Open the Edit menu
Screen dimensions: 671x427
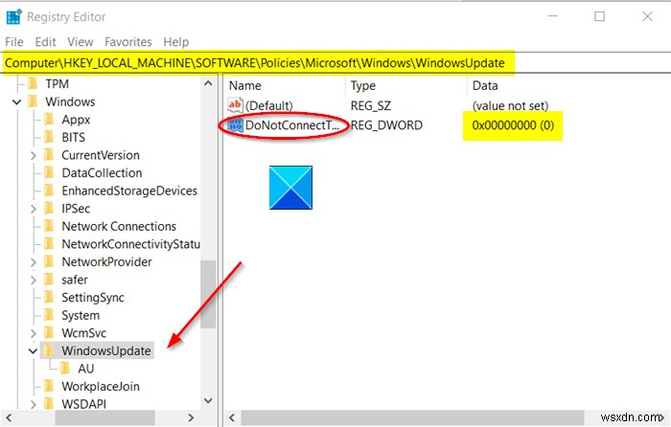point(45,42)
